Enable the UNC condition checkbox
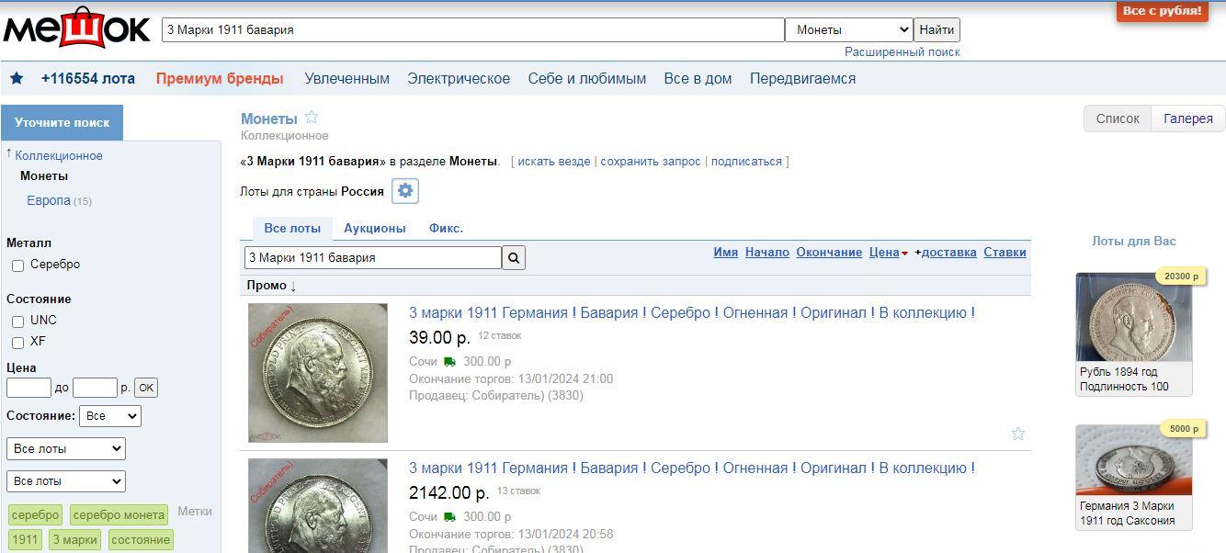Viewport: 1226px width, 553px height. pyautogui.click(x=17, y=322)
